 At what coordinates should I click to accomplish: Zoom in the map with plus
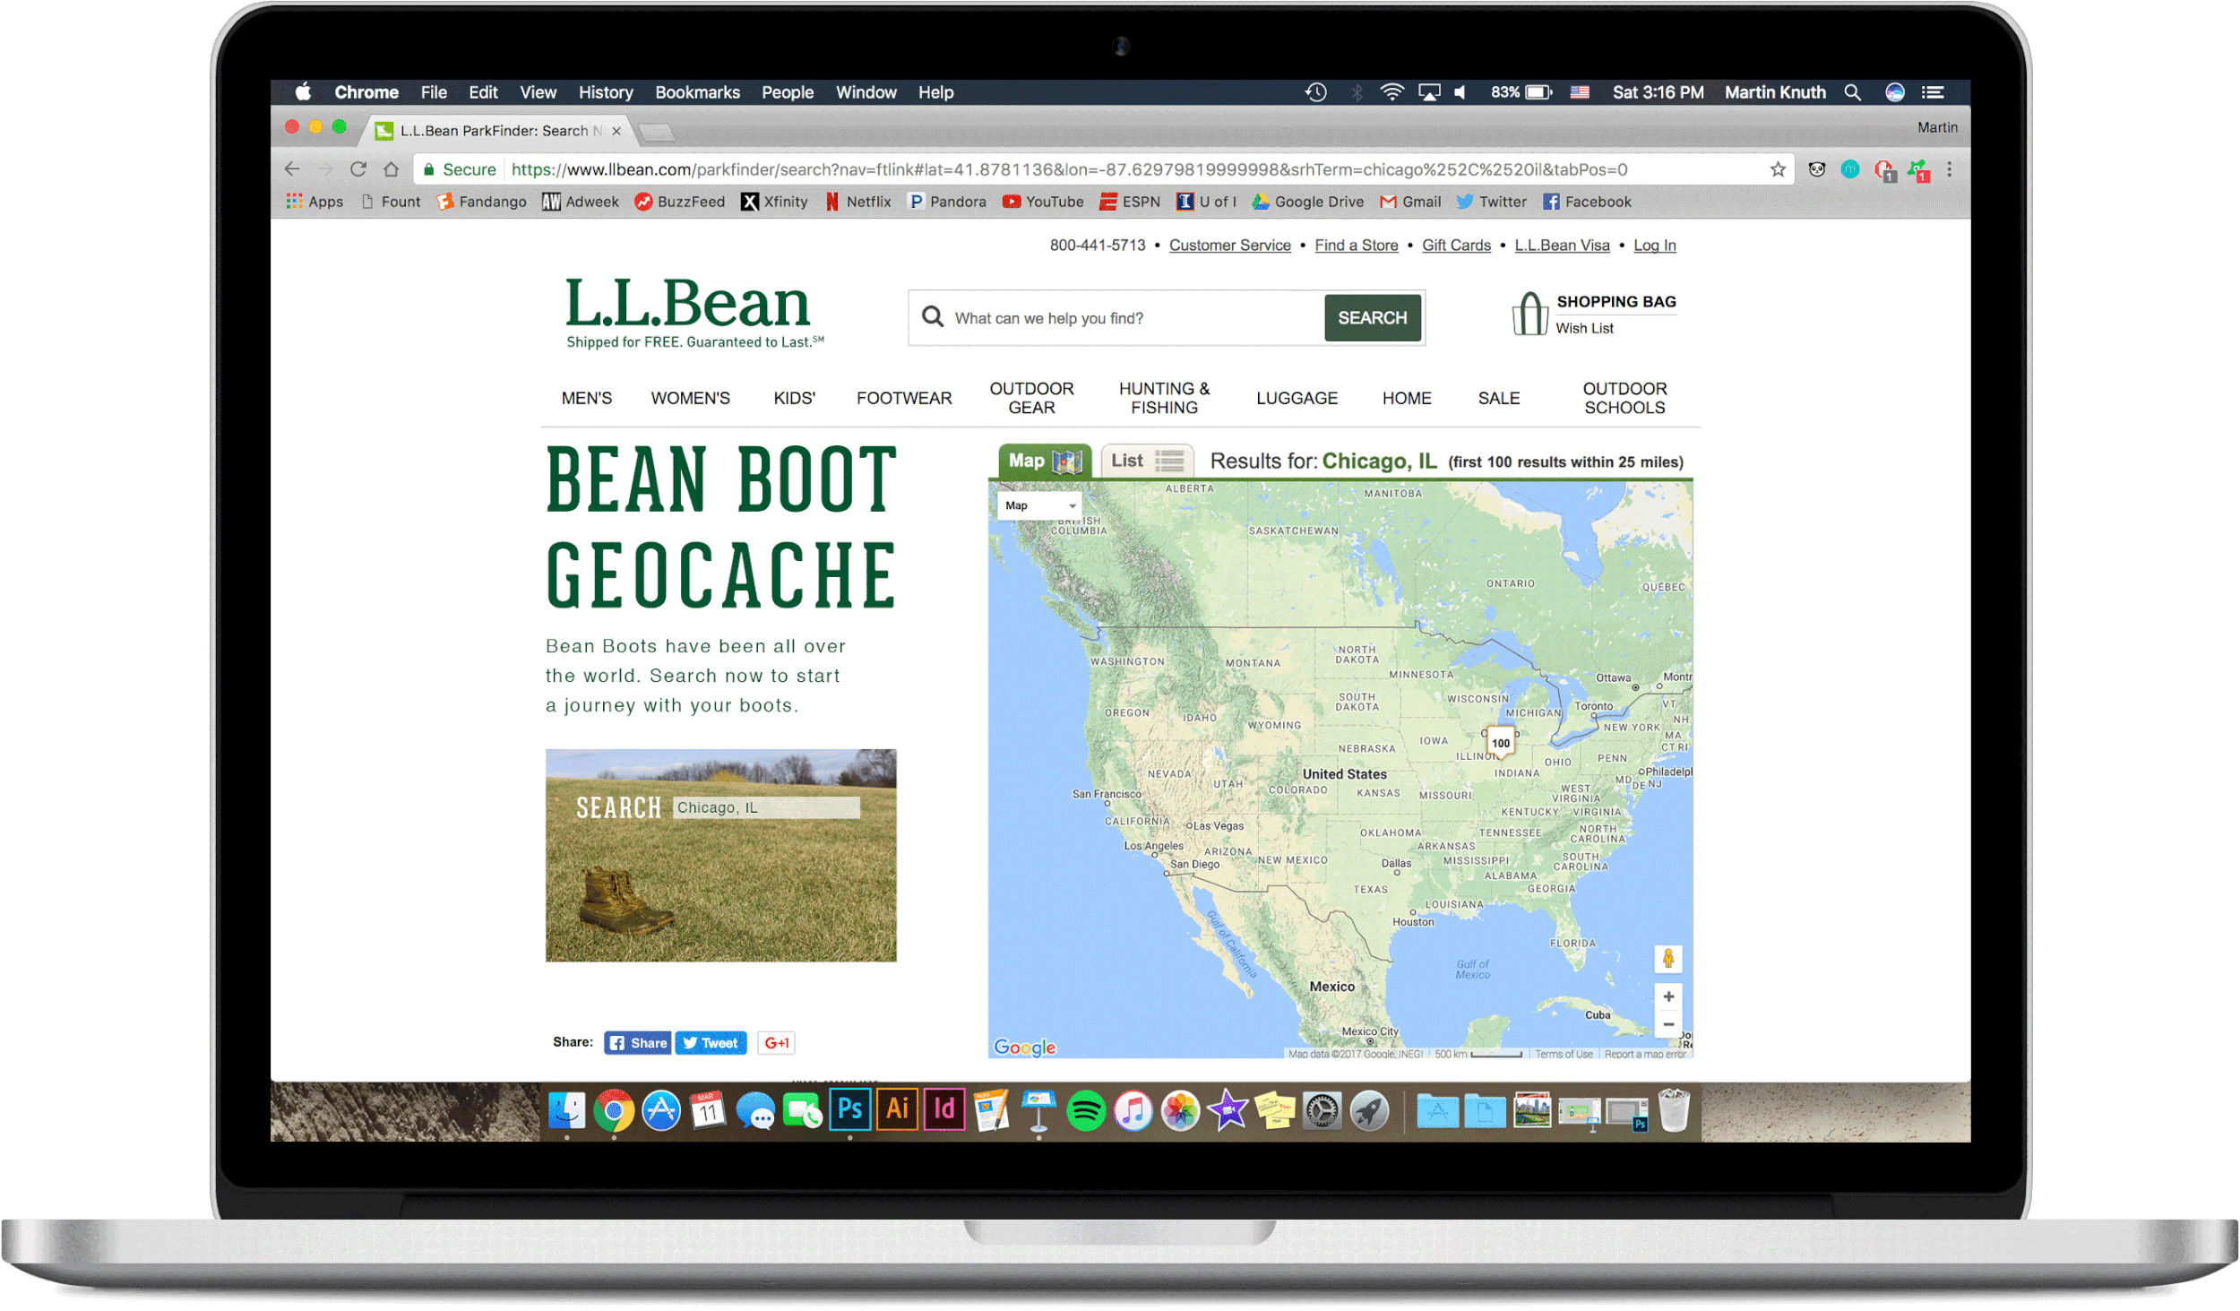point(1667,996)
